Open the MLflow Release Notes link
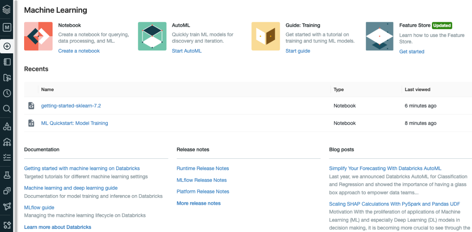 coord(202,180)
